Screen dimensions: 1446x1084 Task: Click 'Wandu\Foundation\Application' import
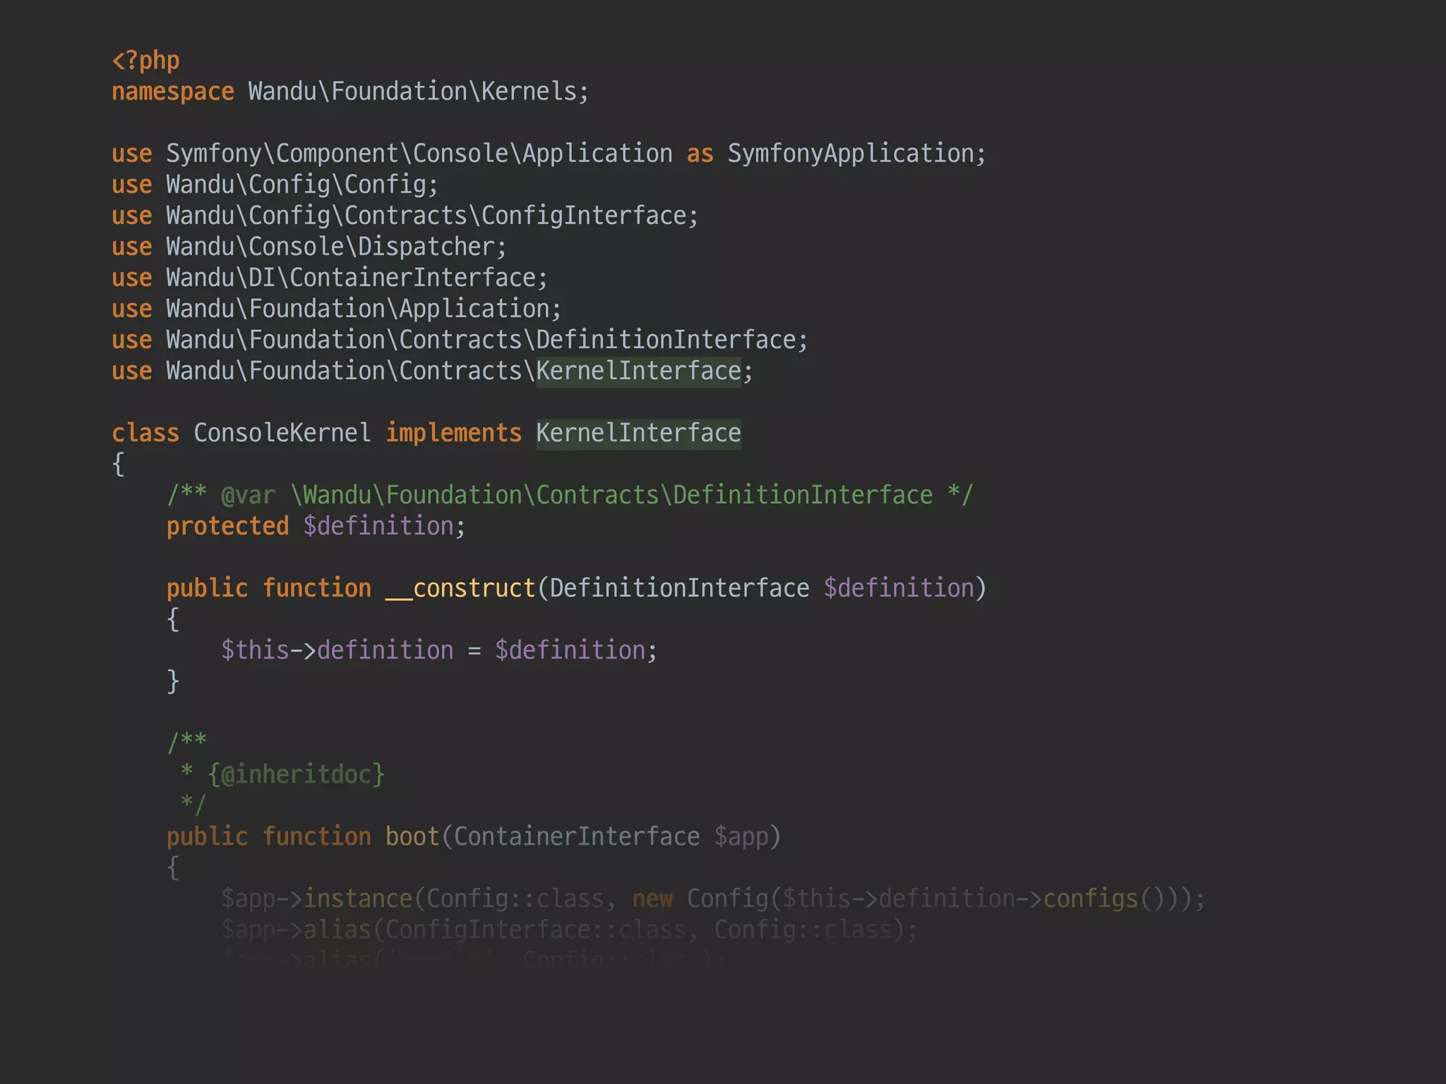[x=358, y=309]
